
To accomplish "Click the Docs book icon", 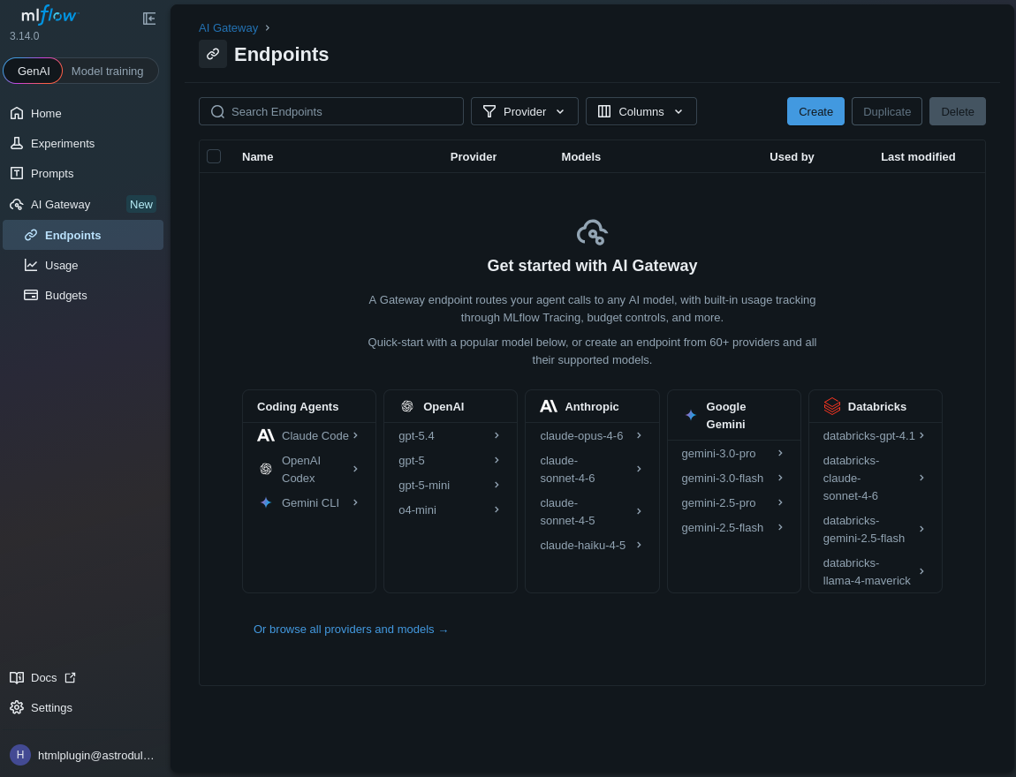I will pos(17,677).
